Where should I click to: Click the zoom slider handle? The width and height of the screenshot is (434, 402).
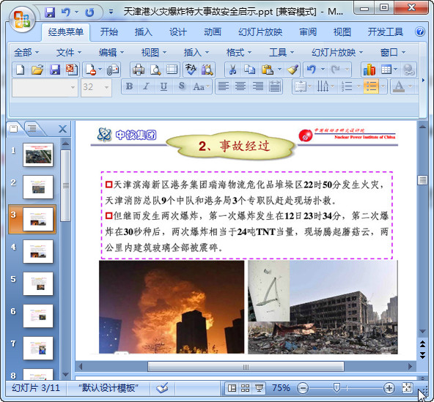336,387
